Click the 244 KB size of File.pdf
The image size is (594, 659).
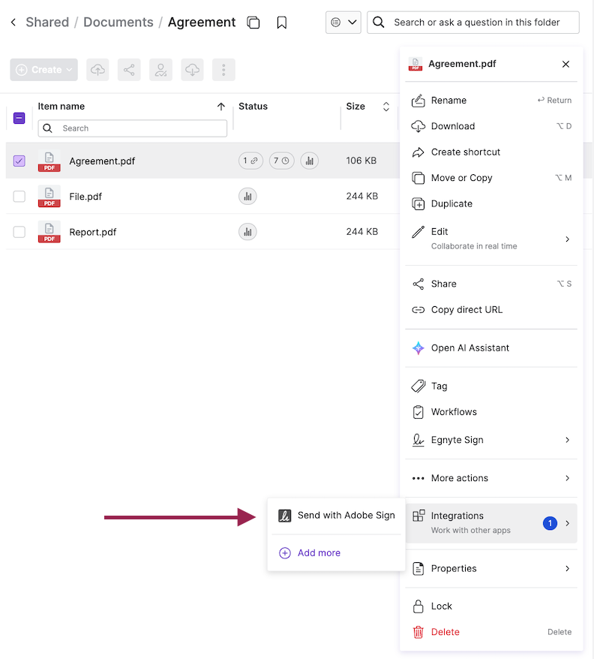click(362, 196)
